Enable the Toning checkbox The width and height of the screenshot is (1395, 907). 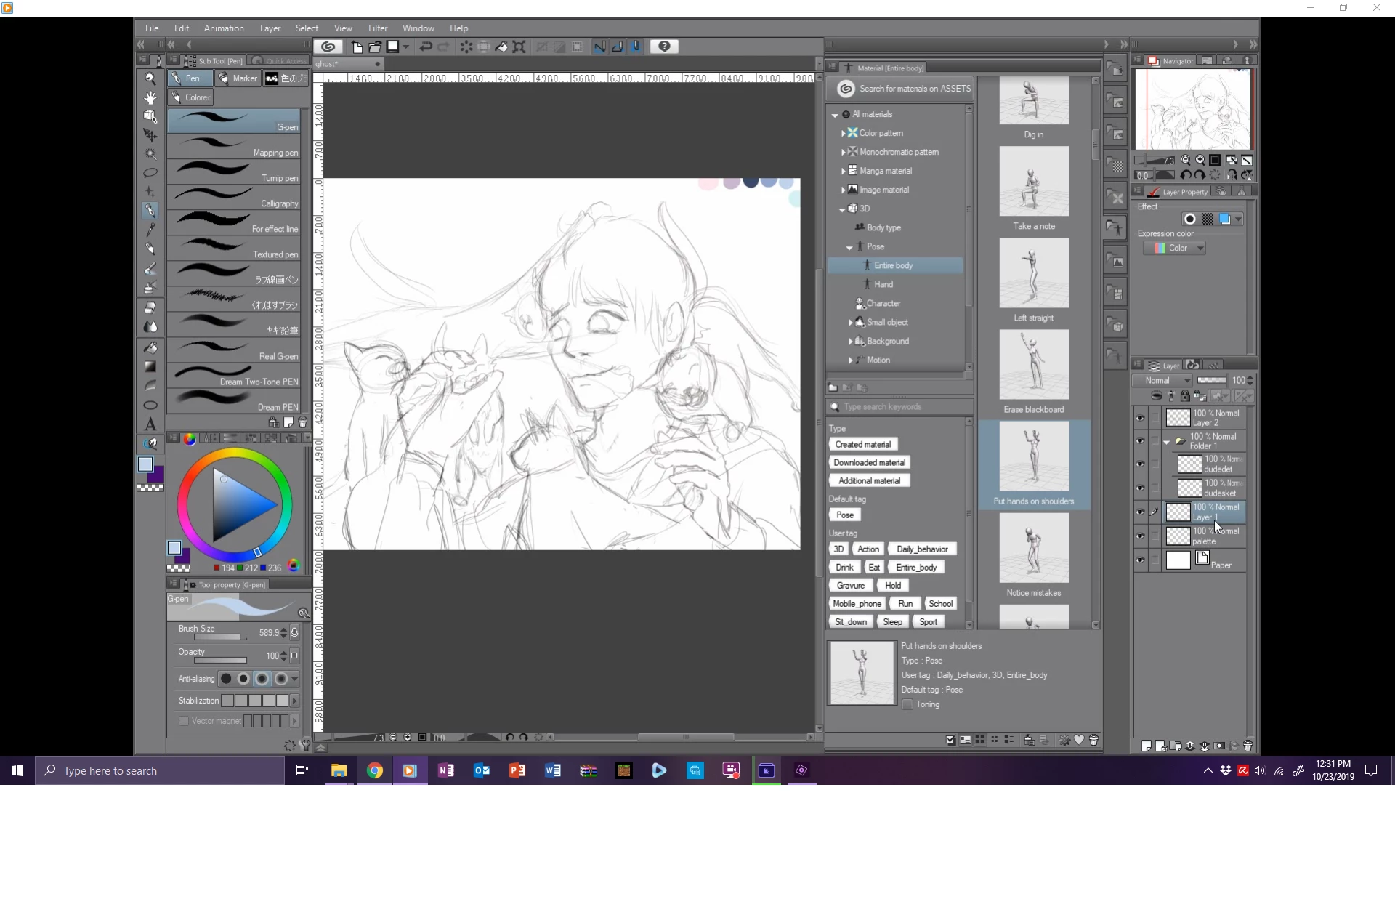[x=907, y=704]
